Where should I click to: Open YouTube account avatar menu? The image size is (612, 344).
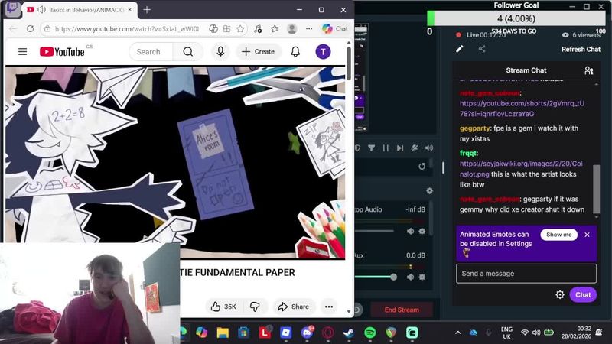[x=324, y=52]
